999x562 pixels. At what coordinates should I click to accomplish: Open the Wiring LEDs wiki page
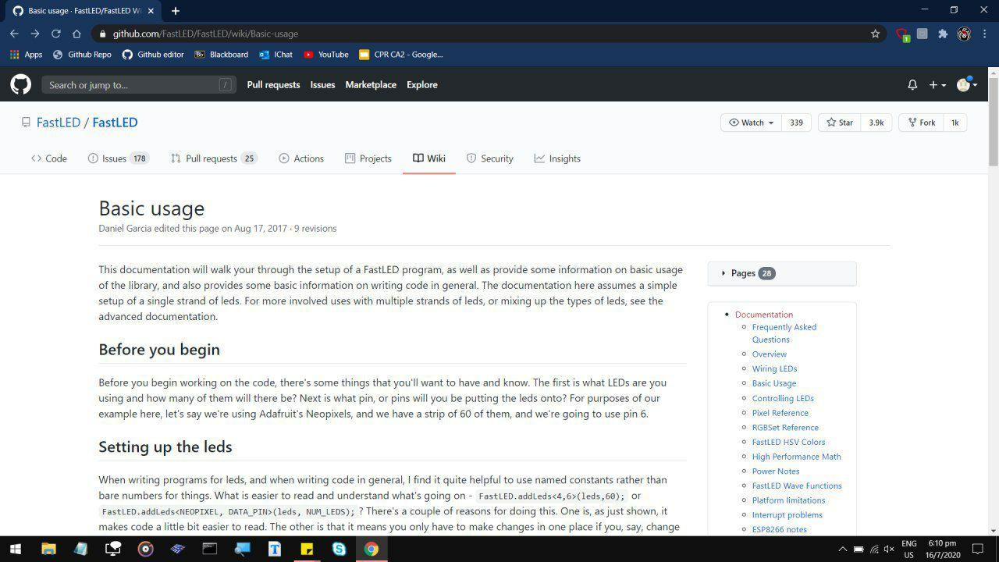click(x=774, y=368)
